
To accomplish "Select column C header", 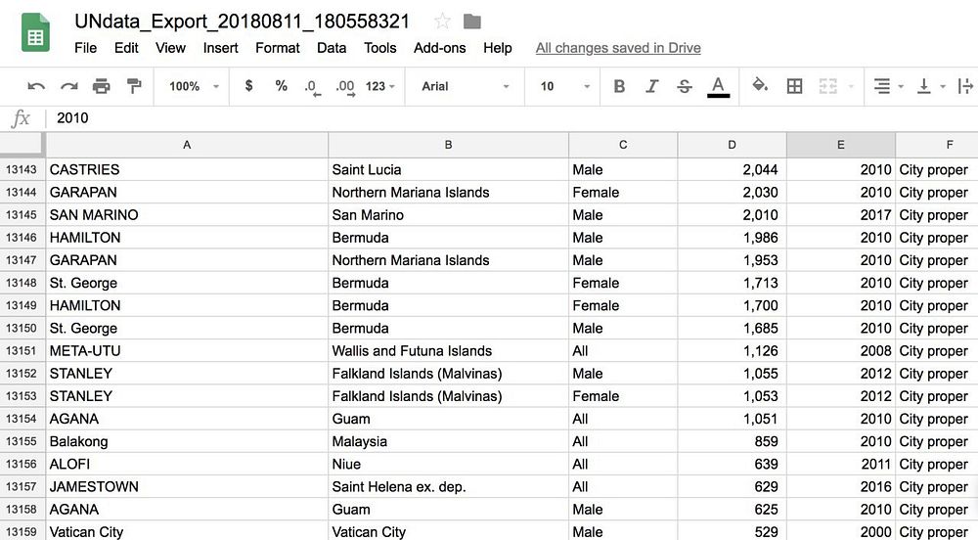I will (x=622, y=145).
